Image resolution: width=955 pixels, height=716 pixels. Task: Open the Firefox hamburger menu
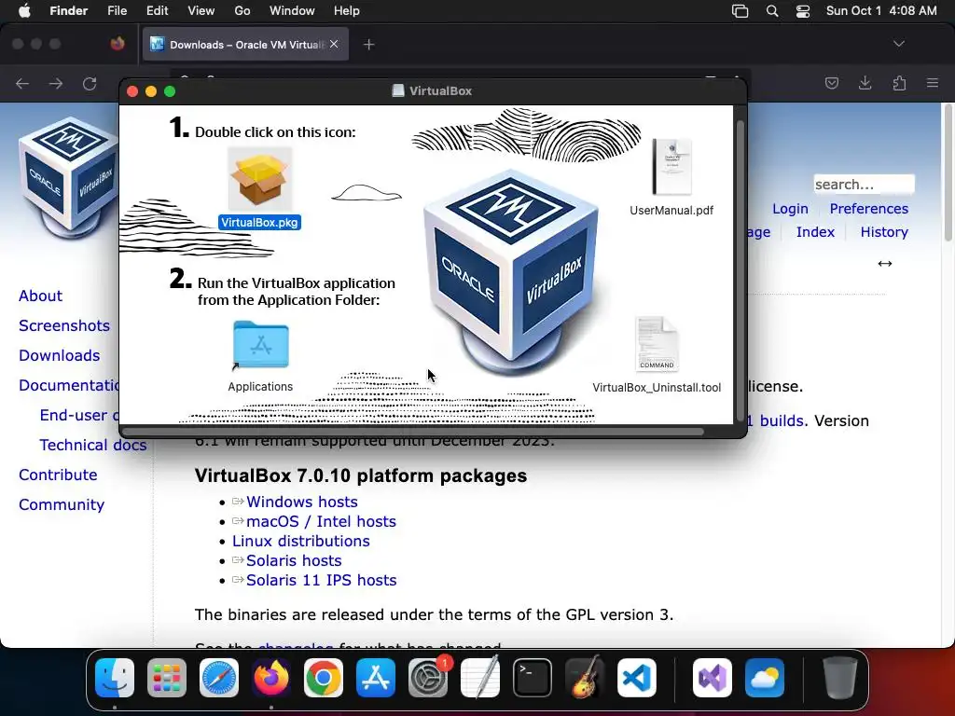pos(933,83)
